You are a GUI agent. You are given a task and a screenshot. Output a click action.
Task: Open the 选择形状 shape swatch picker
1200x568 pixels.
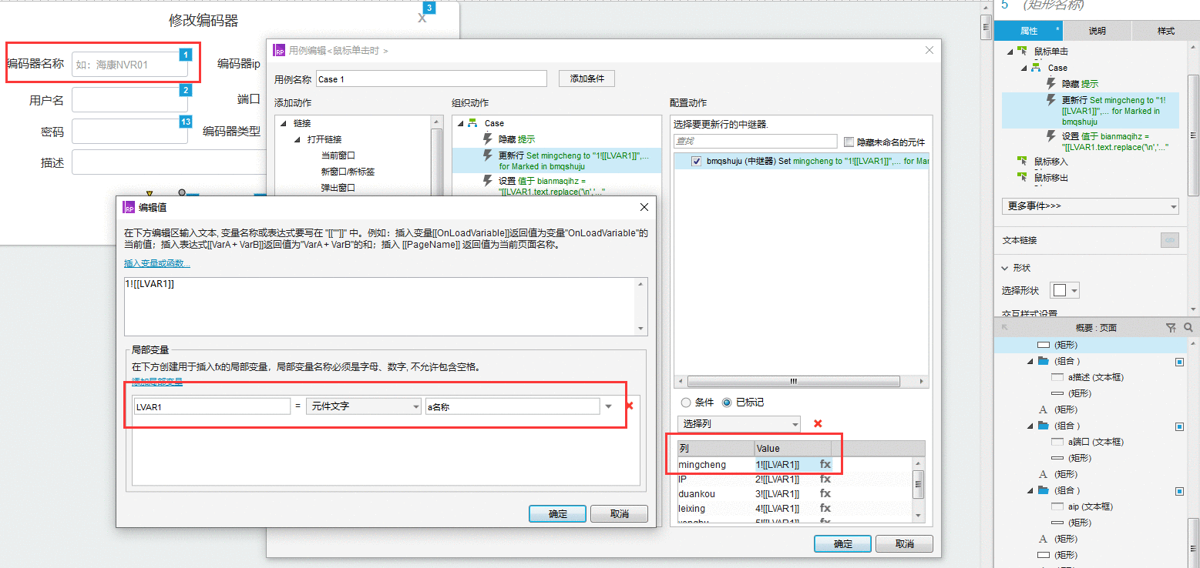click(1066, 290)
